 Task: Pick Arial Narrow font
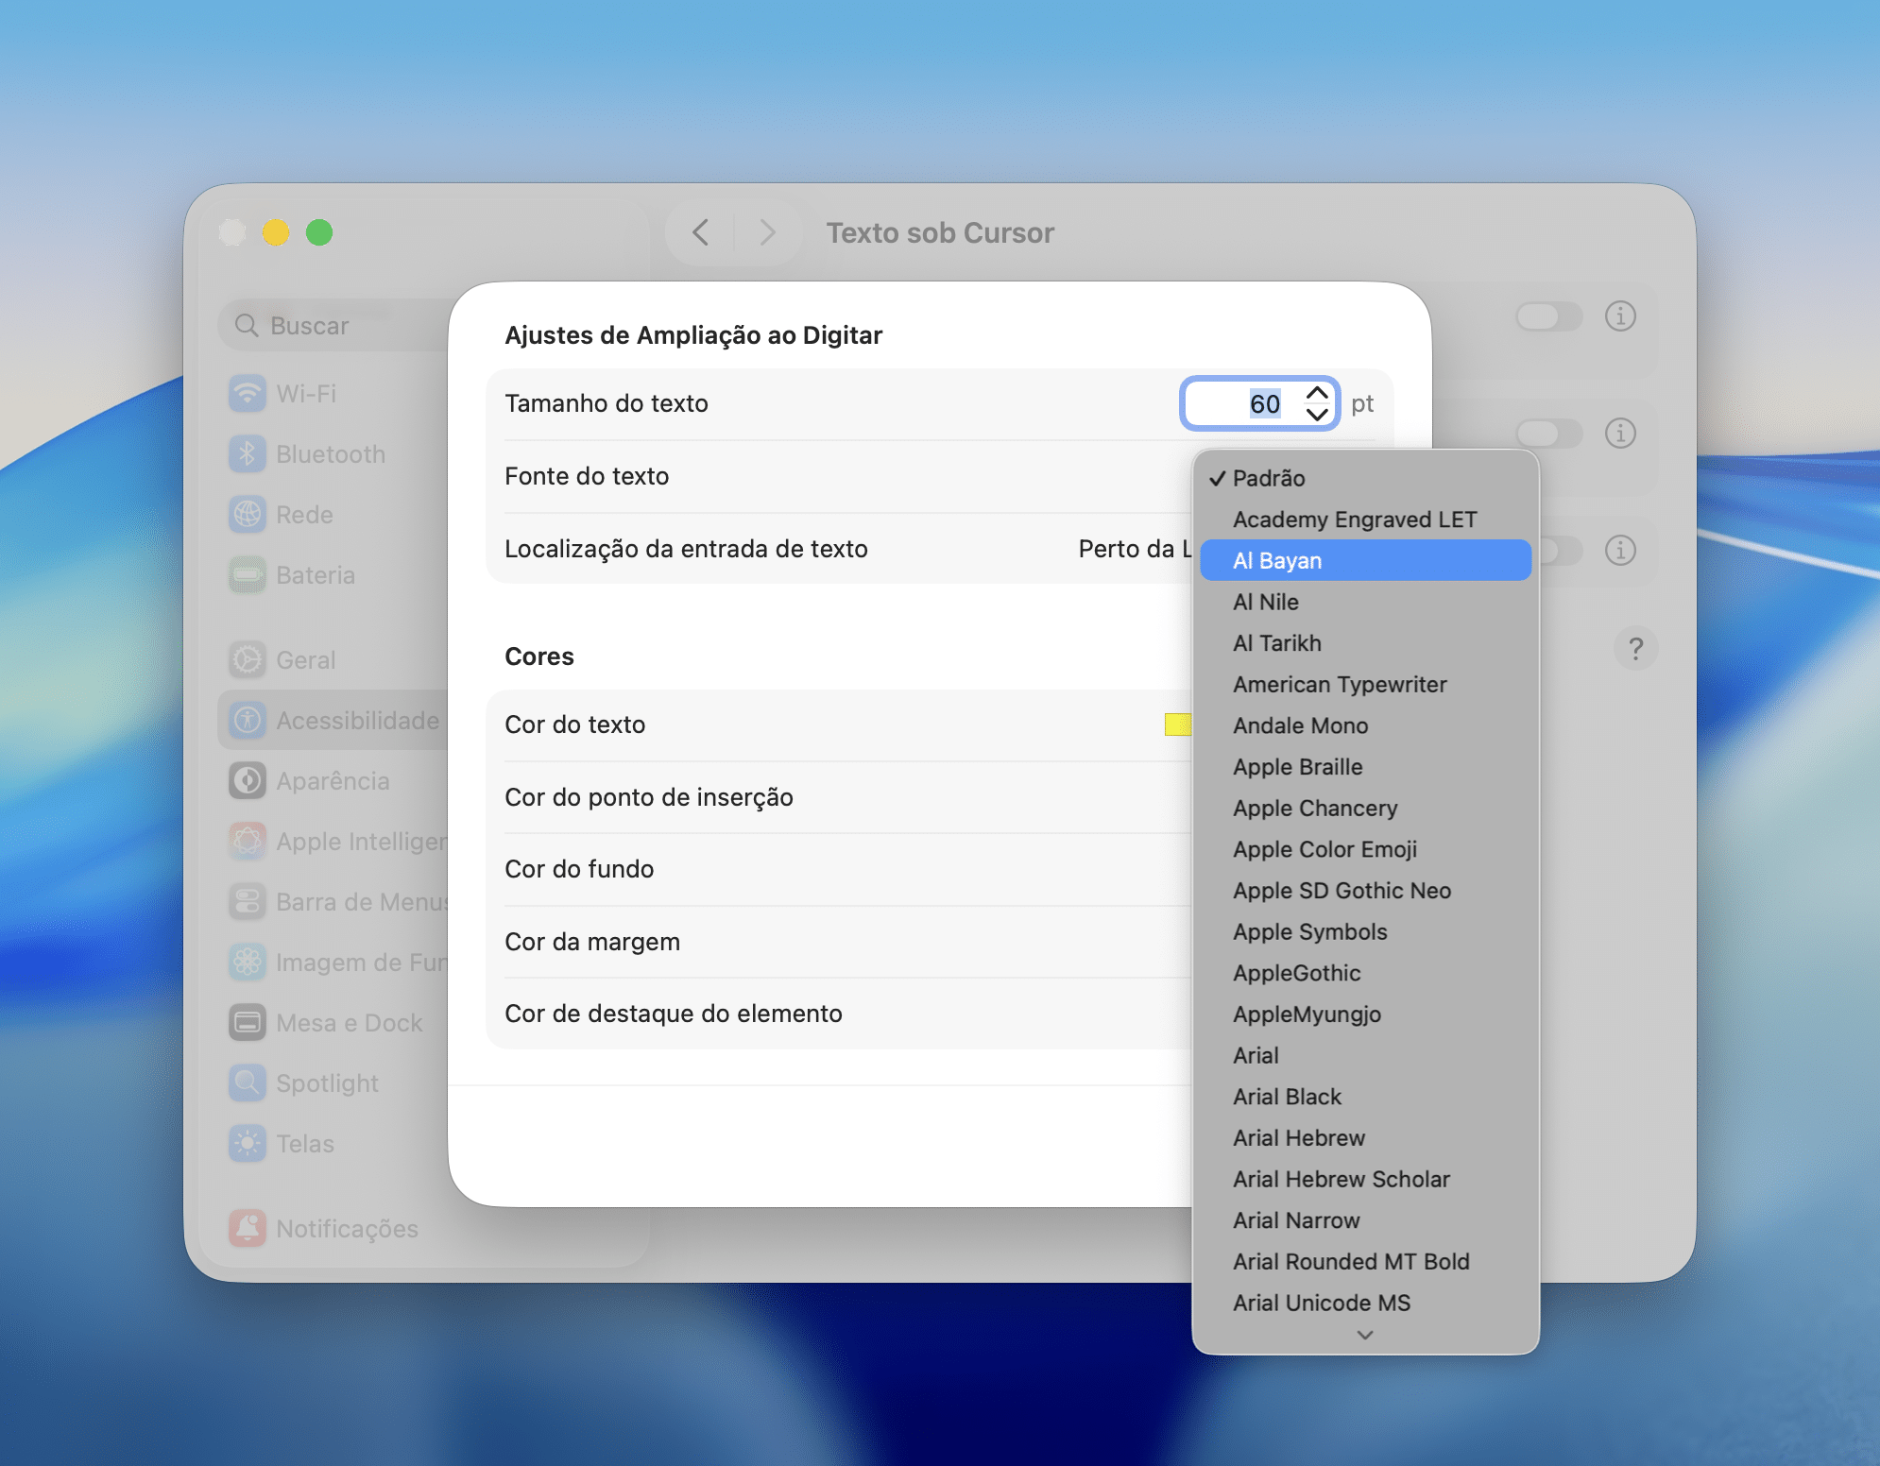(1365, 1220)
